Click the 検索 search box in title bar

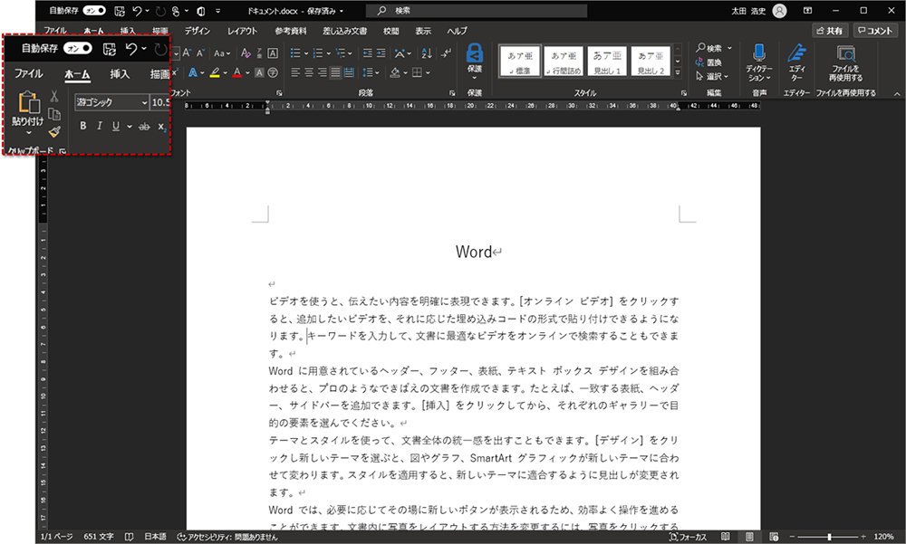pos(477,11)
